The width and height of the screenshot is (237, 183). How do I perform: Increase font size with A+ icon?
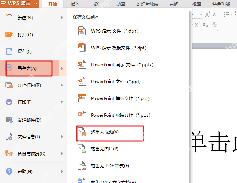(x=207, y=14)
